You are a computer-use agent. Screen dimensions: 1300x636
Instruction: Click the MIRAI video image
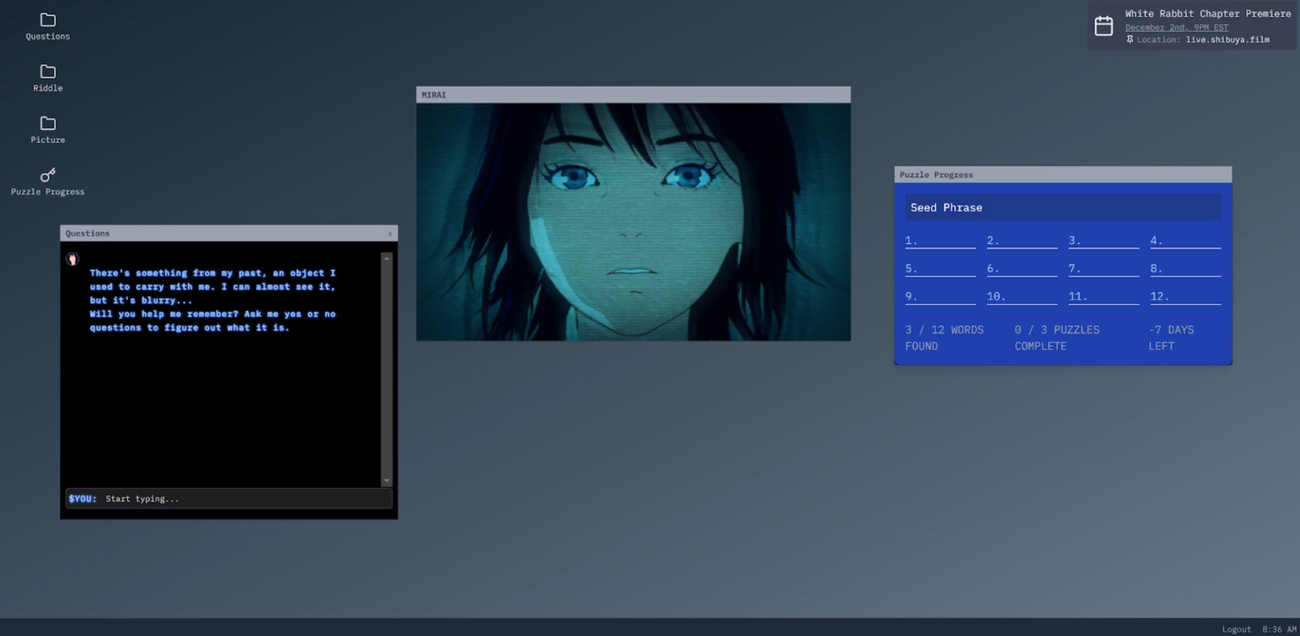tap(633, 222)
